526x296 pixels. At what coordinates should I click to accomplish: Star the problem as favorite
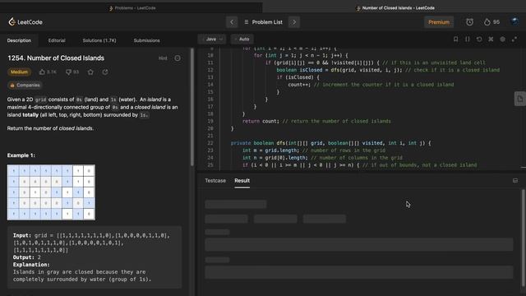[x=90, y=72]
